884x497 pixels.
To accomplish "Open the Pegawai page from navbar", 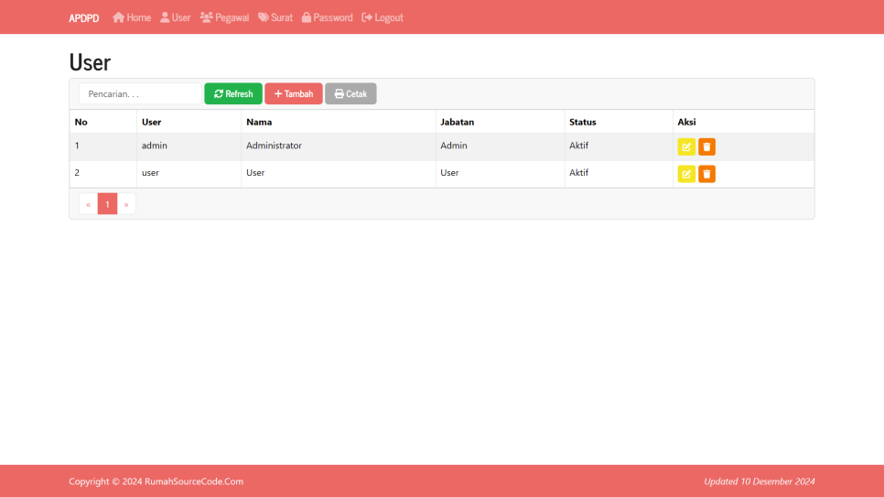I will (x=224, y=17).
